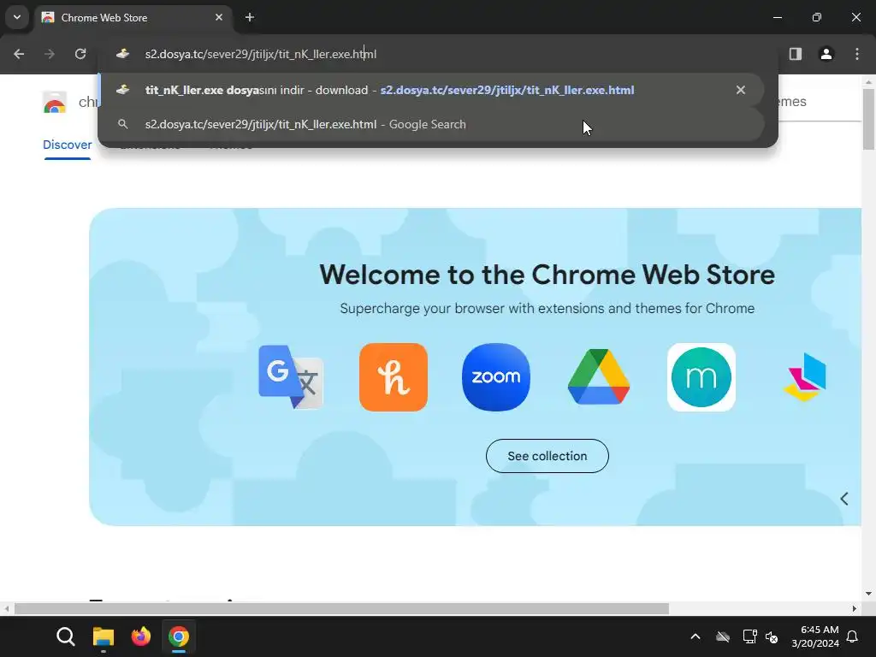Open the notification bell icon
Image resolution: width=876 pixels, height=657 pixels.
pos(853,636)
